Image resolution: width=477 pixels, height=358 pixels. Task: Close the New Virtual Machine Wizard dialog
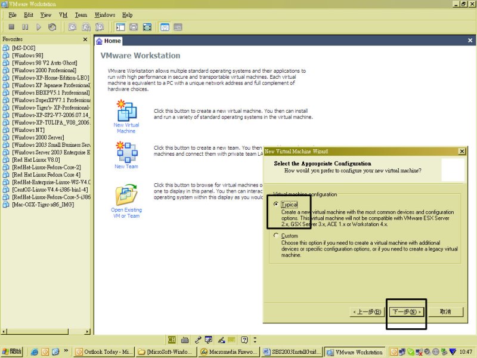[x=461, y=152]
